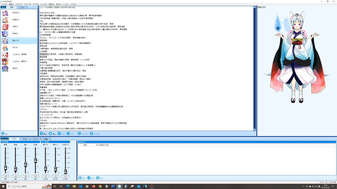Switch to the マスター tuning tab
This screenshot has height=189, width=337.
click(x=14, y=139)
